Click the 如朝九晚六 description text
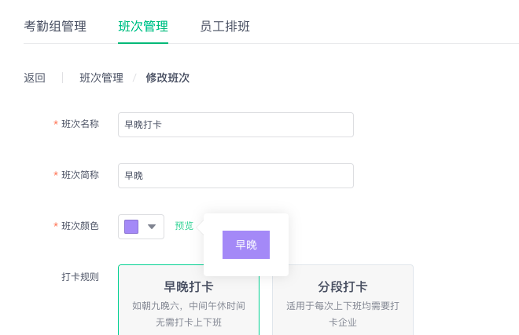 point(189,314)
